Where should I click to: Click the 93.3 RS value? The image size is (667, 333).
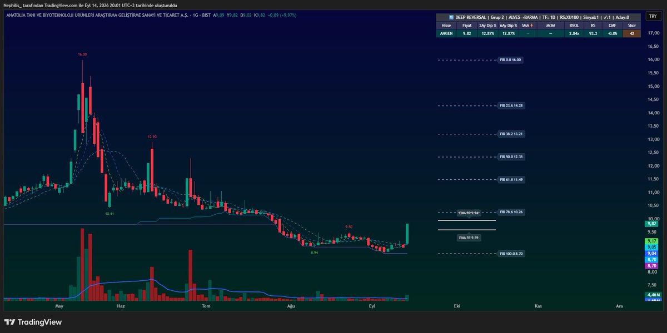pos(593,33)
